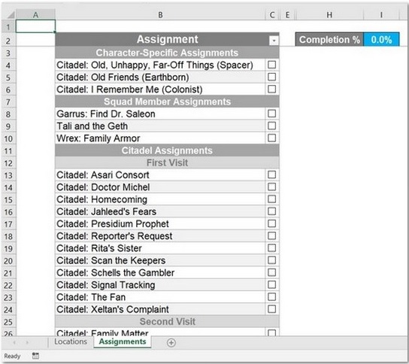Add a new sheet with plus icon
The image size is (409, 364).
pos(171,343)
